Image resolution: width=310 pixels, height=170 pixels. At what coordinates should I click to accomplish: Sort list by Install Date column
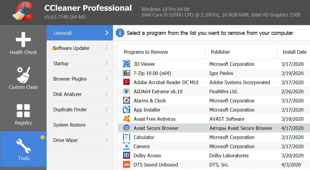coord(293,52)
